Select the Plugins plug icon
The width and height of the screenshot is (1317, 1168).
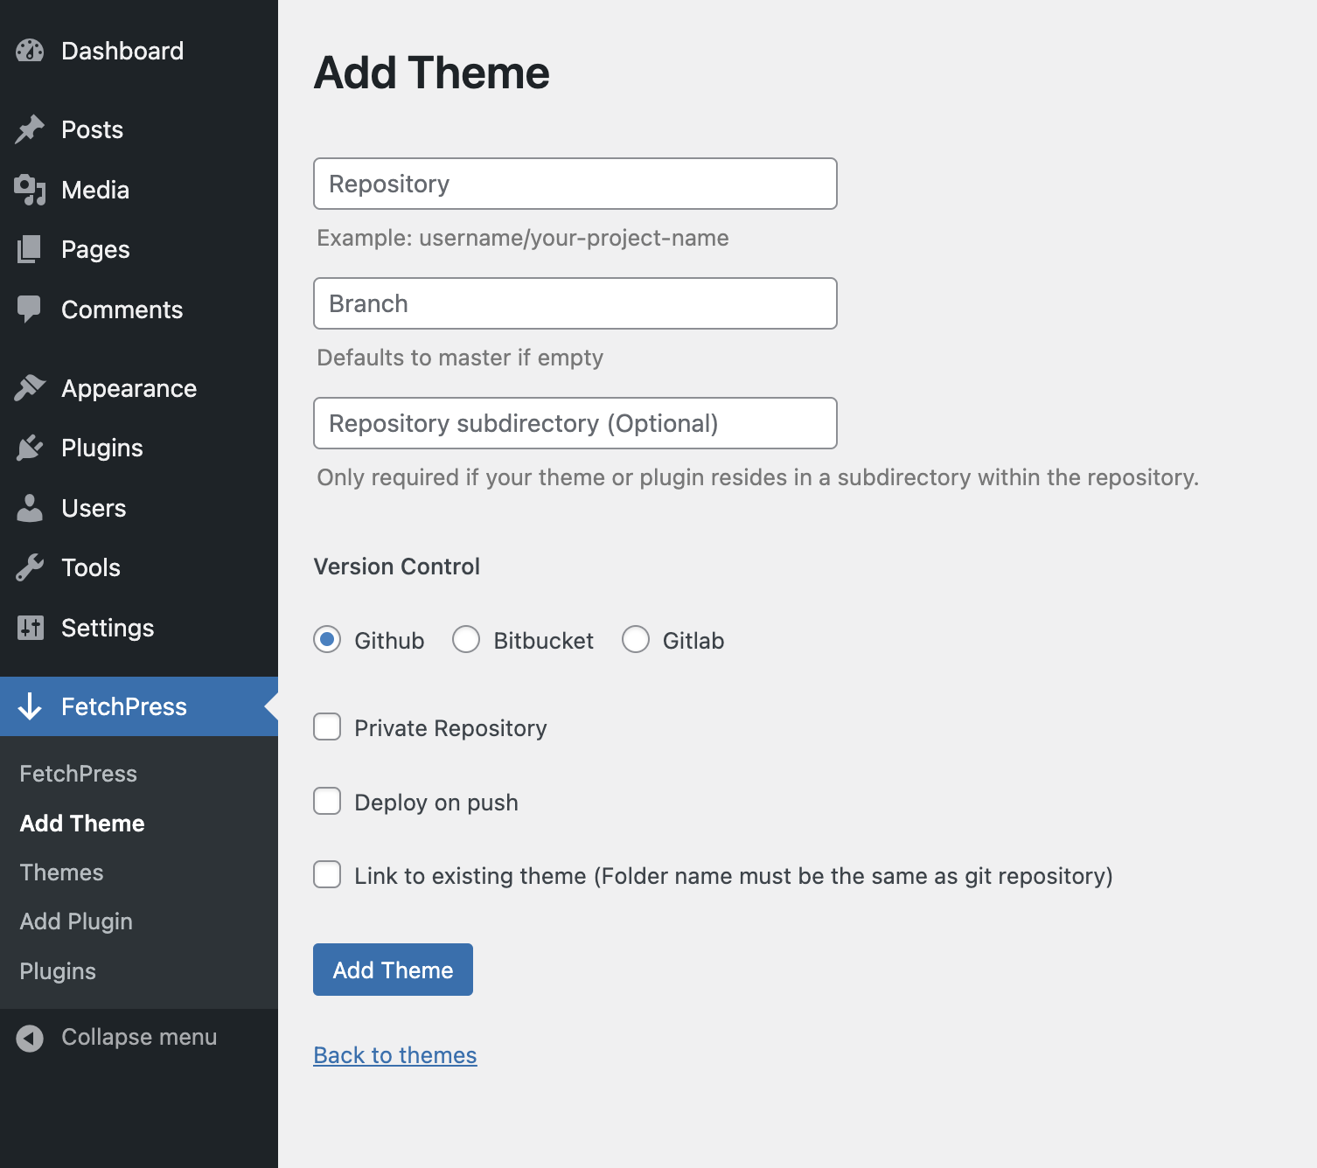[29, 448]
